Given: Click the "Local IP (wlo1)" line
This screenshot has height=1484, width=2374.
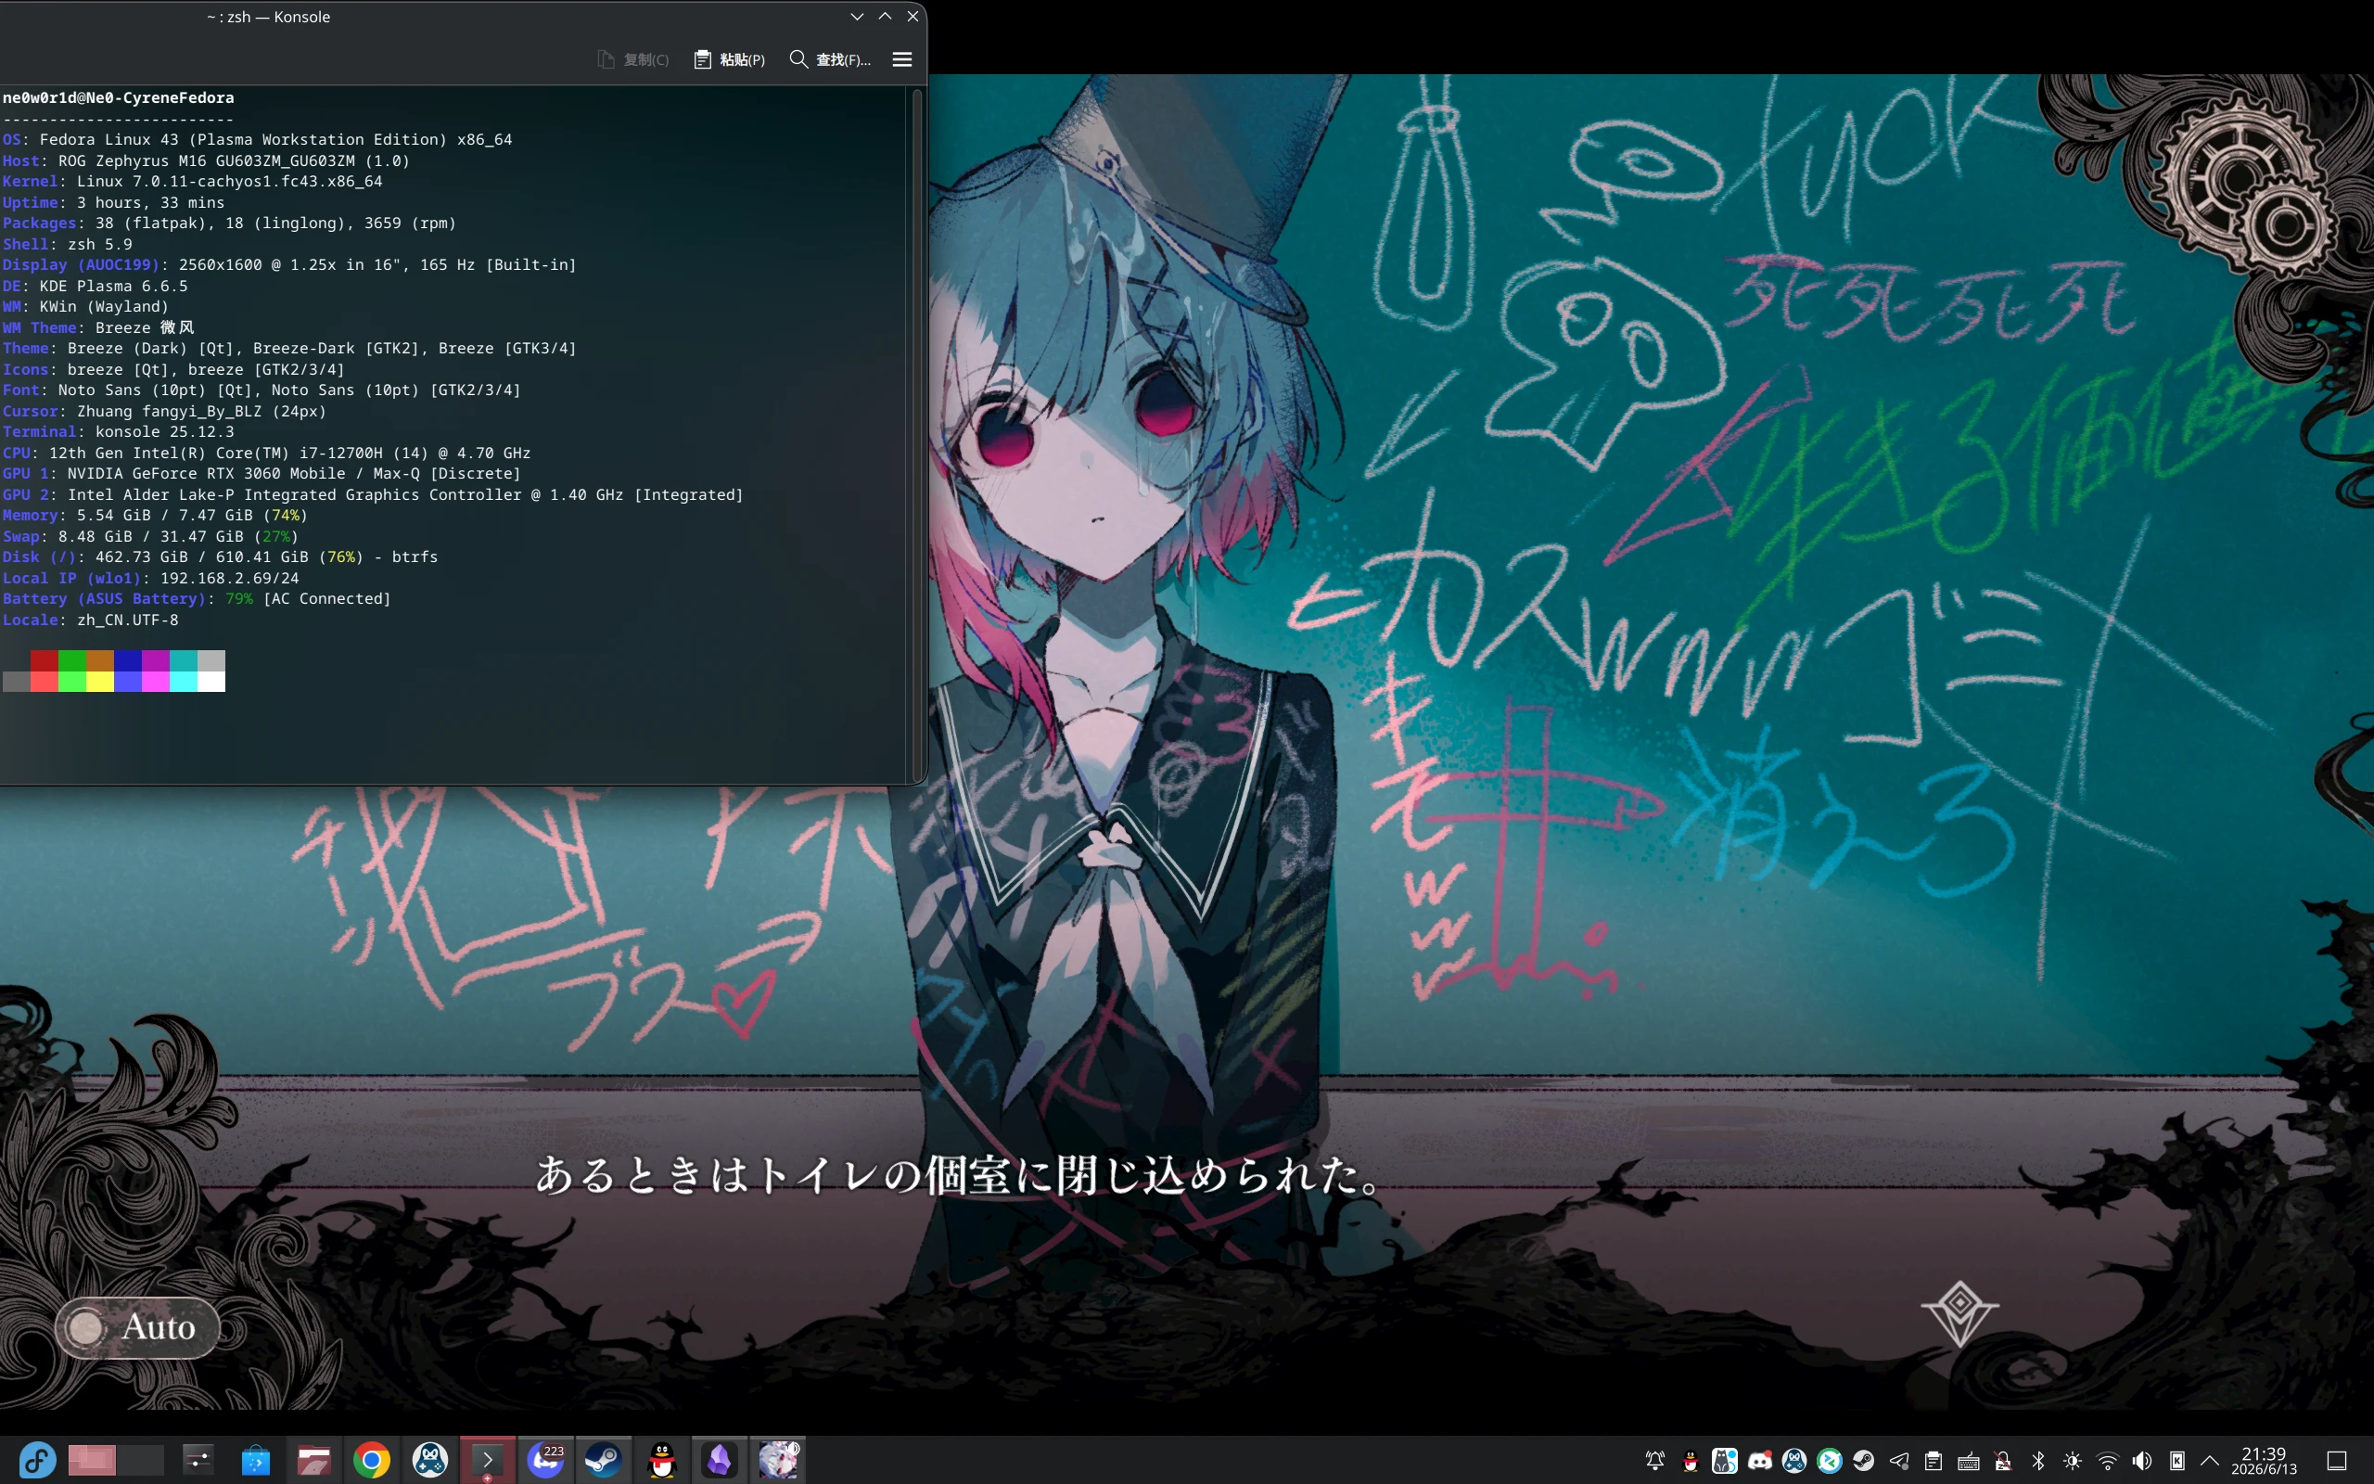Looking at the screenshot, I should click(x=151, y=578).
